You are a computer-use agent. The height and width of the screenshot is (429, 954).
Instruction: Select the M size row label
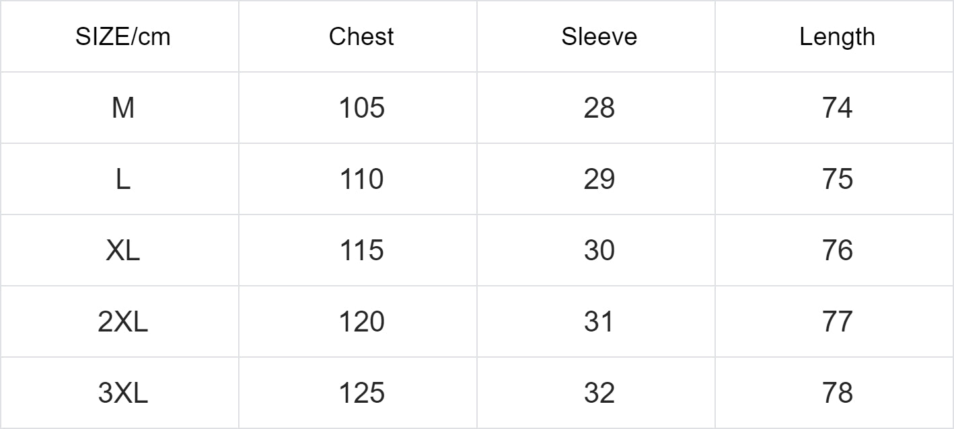(x=122, y=108)
